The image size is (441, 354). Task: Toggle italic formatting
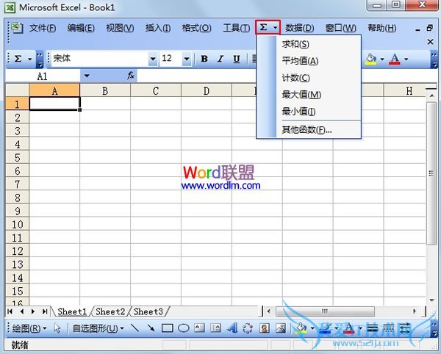[220, 59]
